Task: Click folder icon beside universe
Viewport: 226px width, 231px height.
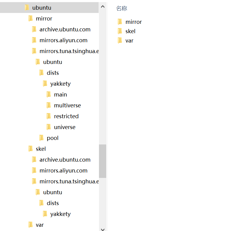Action: 49,127
